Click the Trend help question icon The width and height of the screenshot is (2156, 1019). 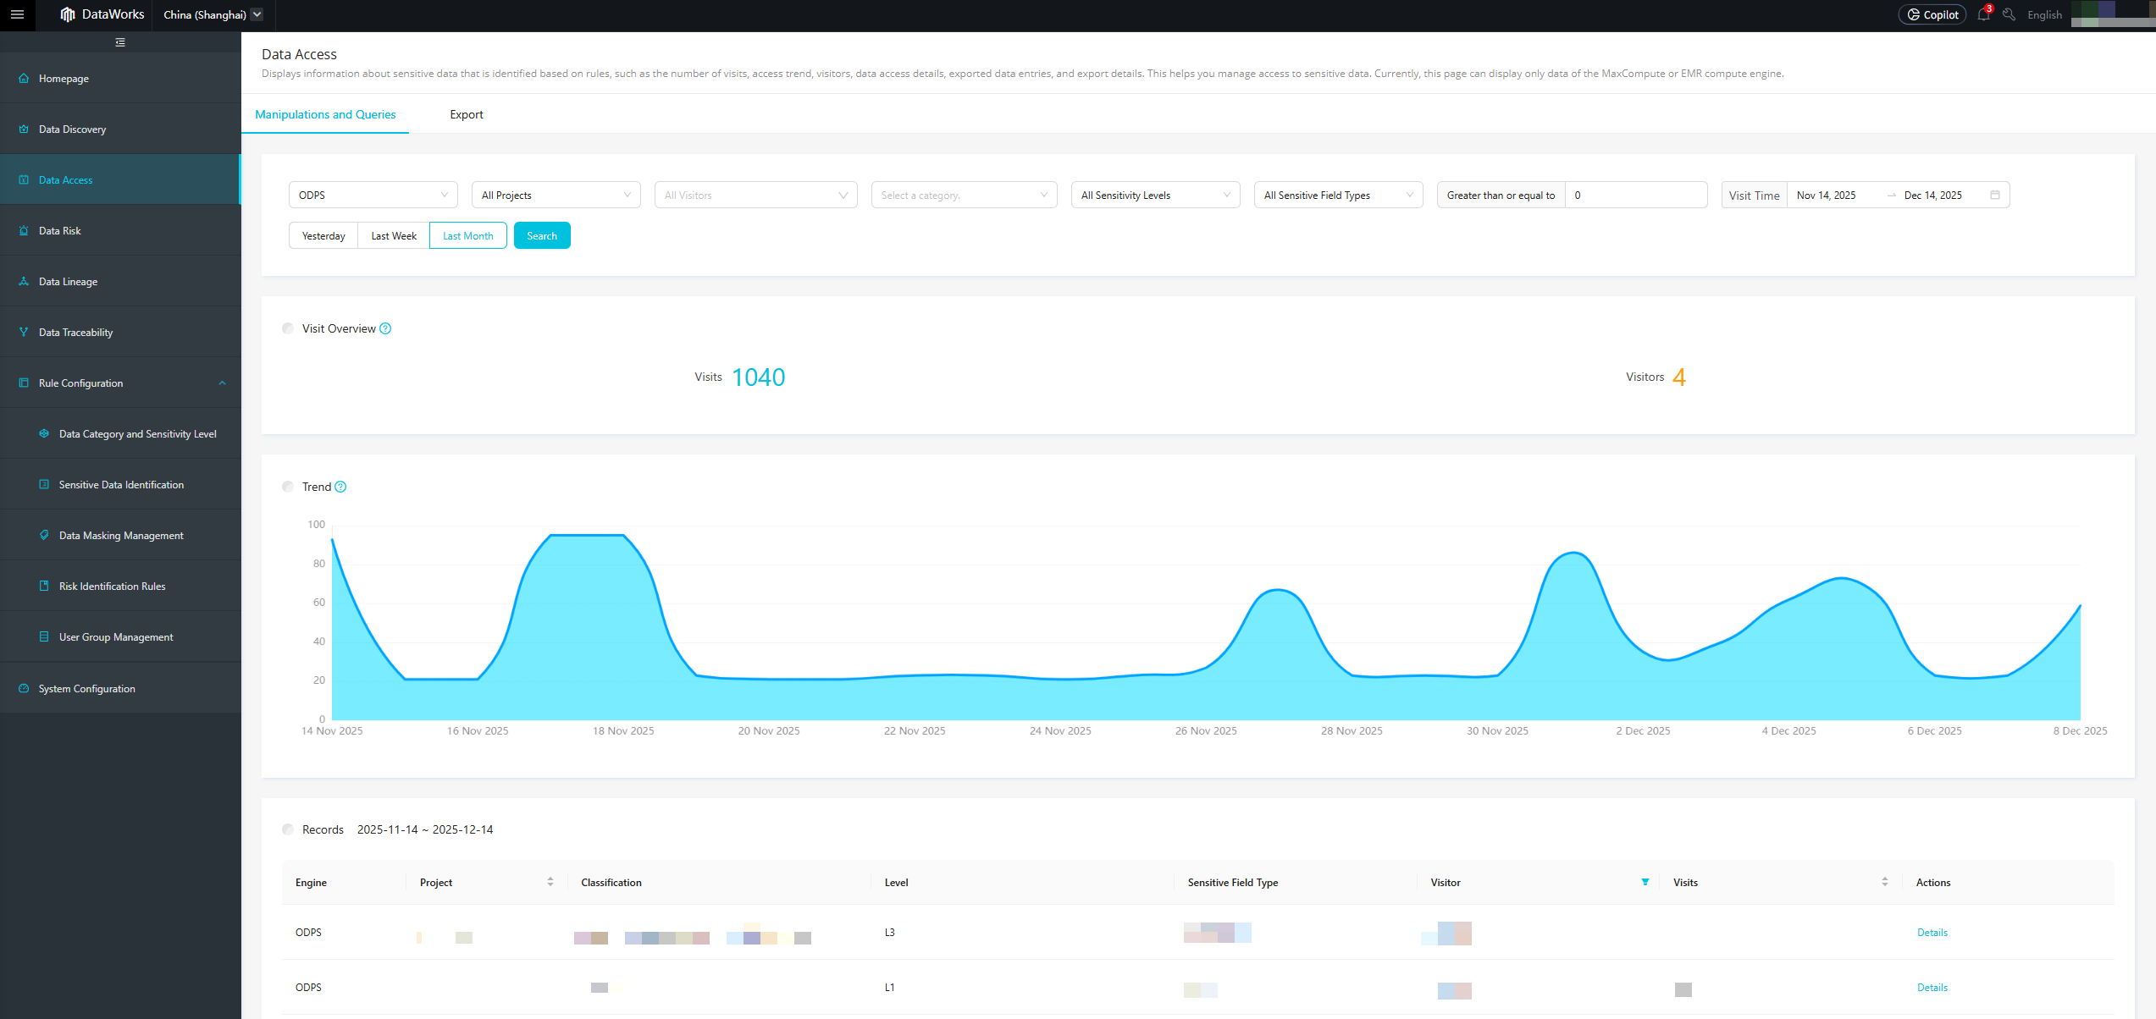pos(340,487)
